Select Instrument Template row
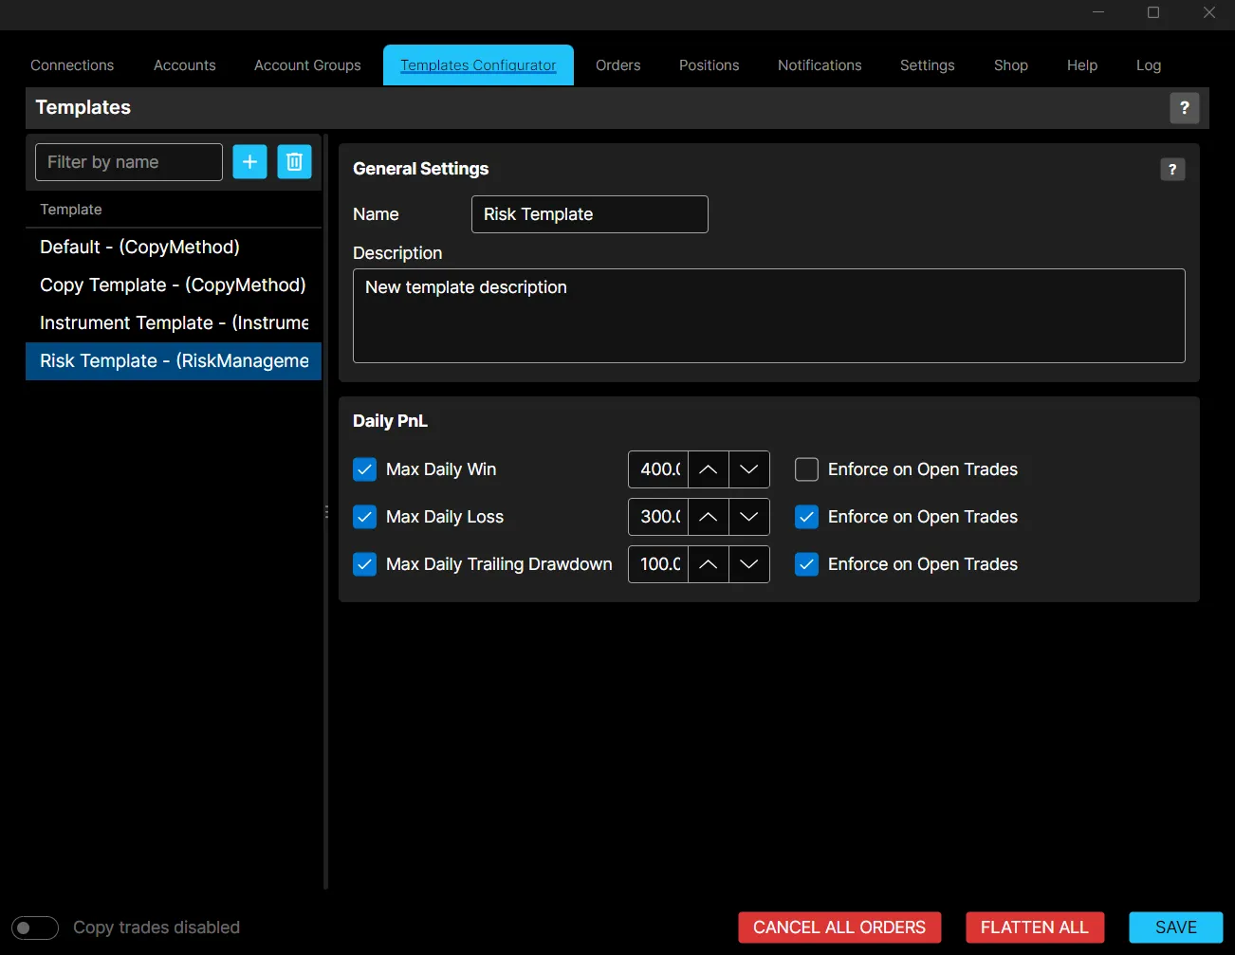The width and height of the screenshot is (1235, 955). (x=174, y=323)
